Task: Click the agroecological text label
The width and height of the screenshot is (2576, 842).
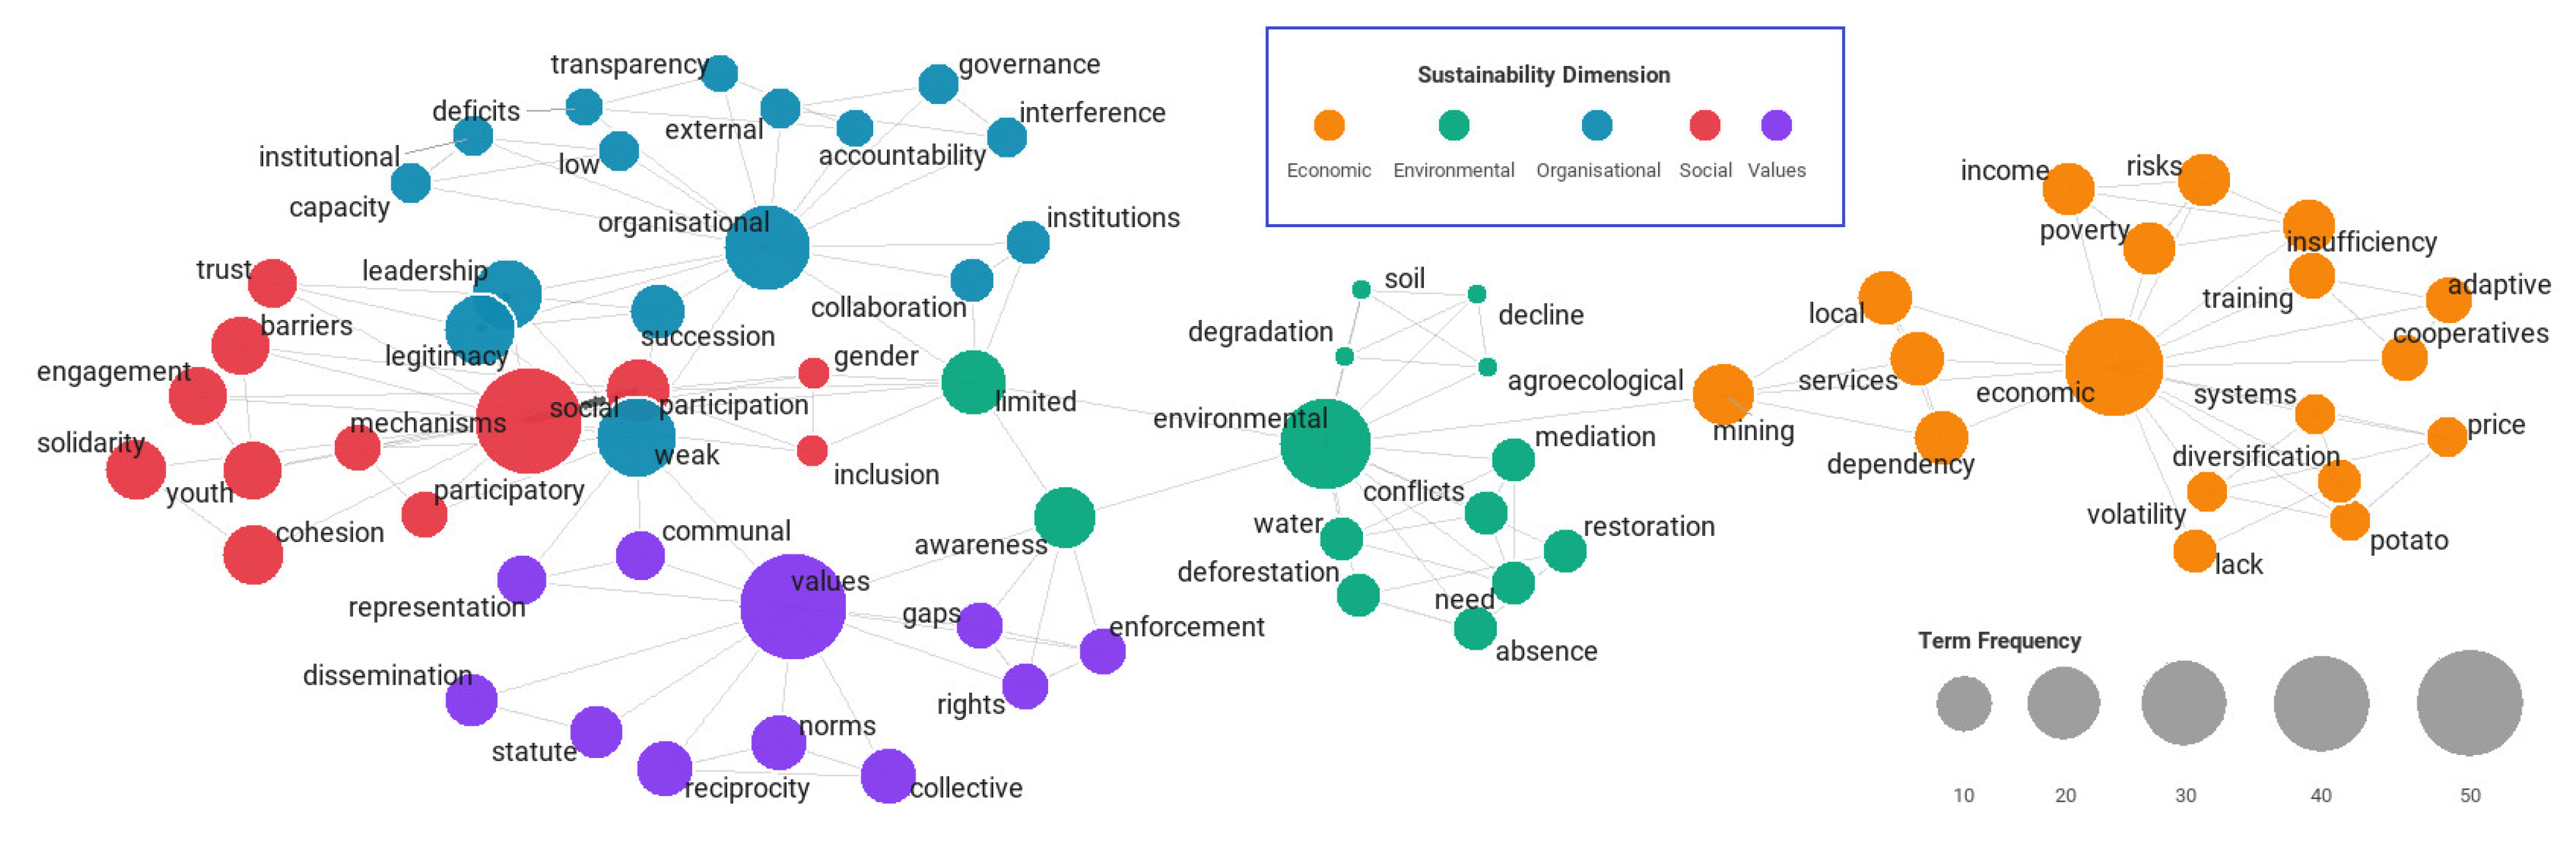Action: coord(1595,381)
